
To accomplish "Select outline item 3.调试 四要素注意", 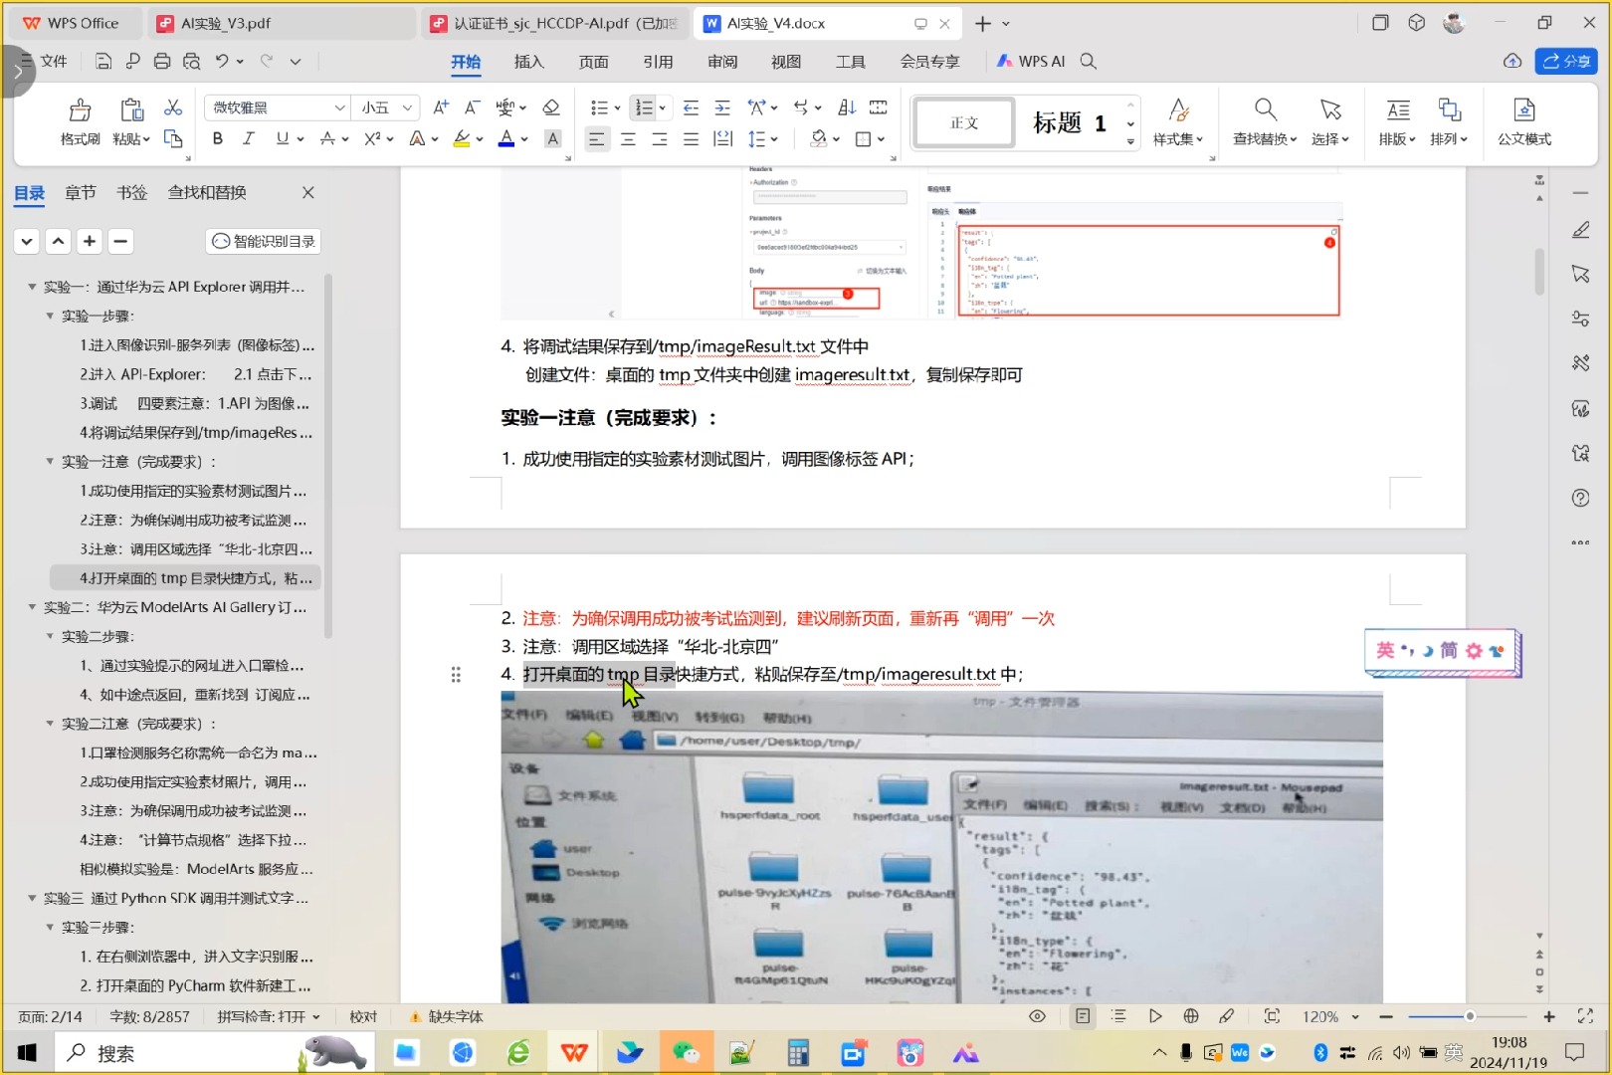I will (x=195, y=403).
